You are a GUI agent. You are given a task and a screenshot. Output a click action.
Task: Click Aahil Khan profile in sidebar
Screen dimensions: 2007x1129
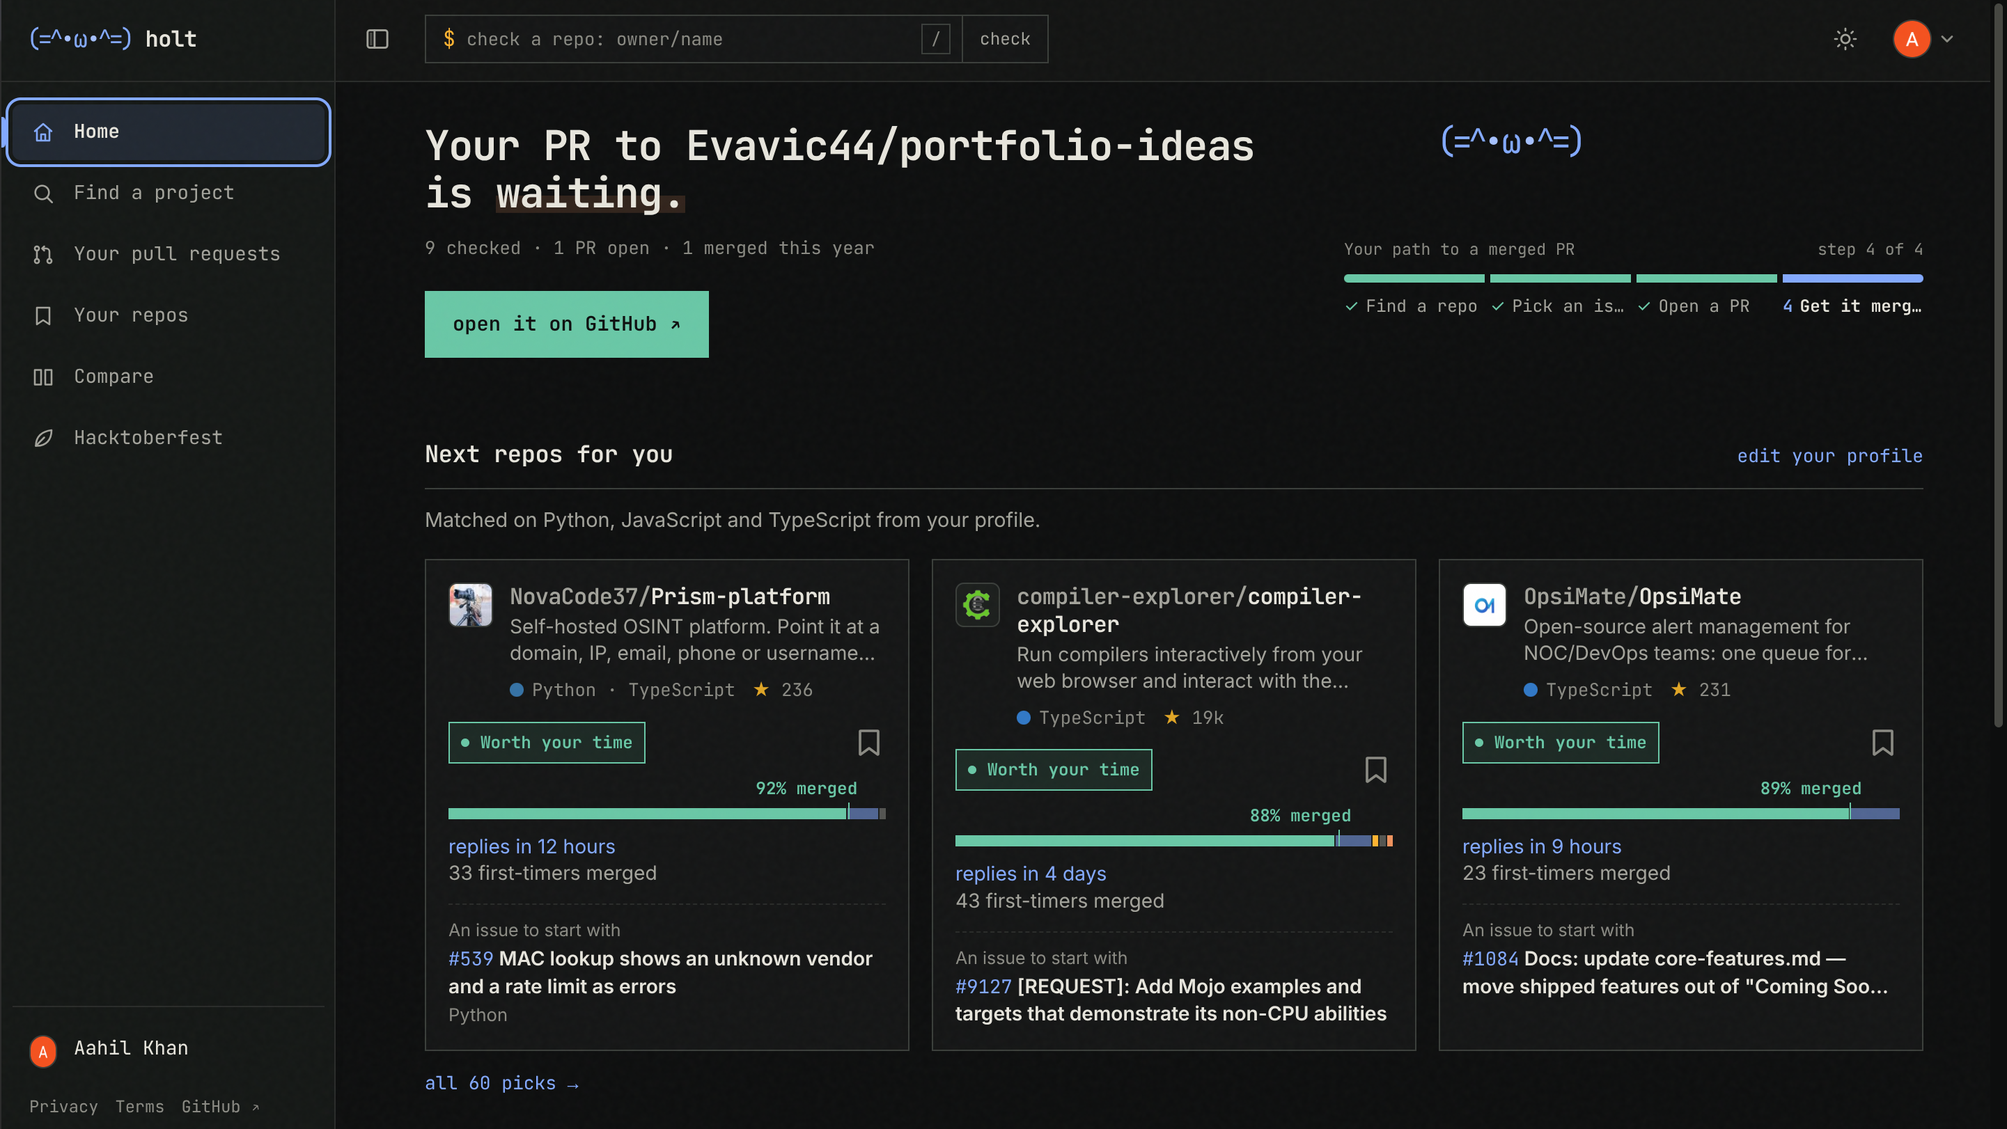169,1049
